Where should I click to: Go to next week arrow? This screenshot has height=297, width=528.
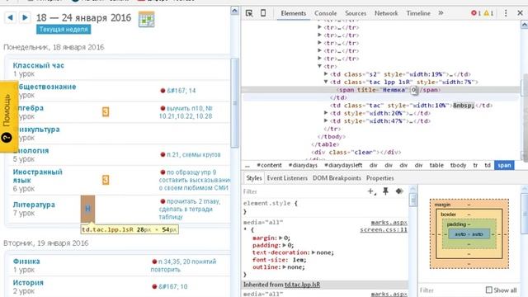click(x=25, y=17)
